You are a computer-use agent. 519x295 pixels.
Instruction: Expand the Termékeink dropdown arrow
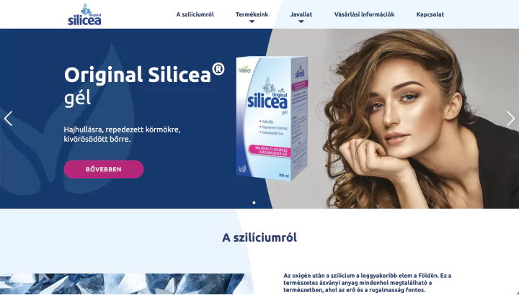(252, 22)
